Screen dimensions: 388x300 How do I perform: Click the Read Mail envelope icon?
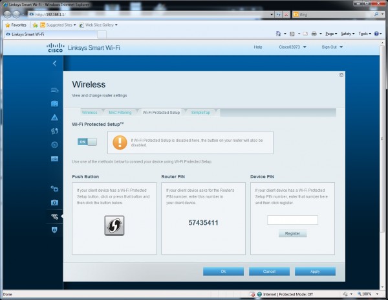point(305,34)
